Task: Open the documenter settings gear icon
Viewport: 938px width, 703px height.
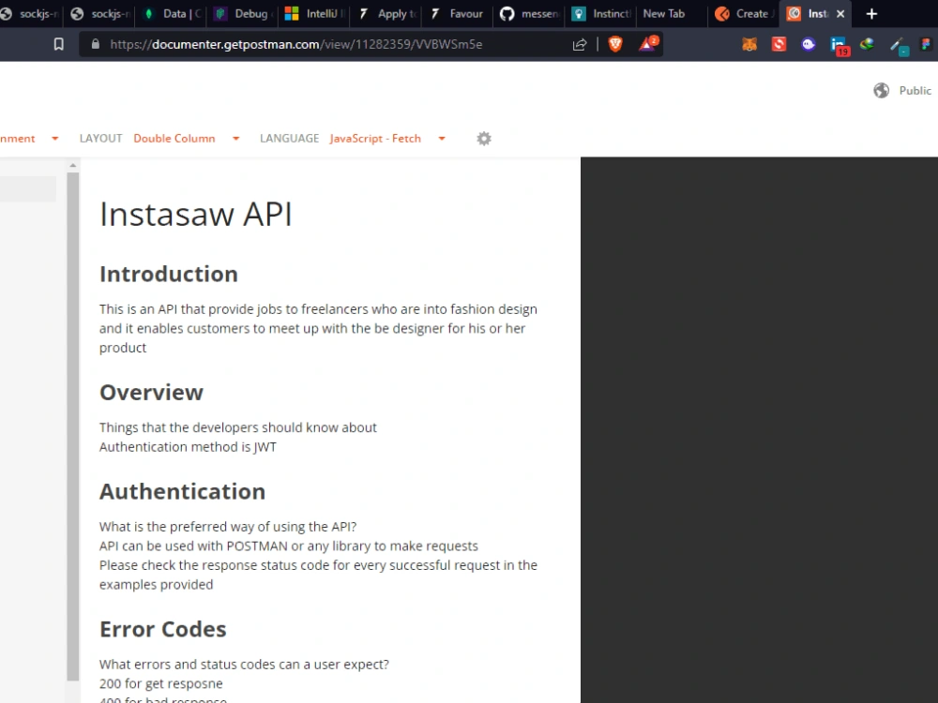Action: click(x=484, y=138)
